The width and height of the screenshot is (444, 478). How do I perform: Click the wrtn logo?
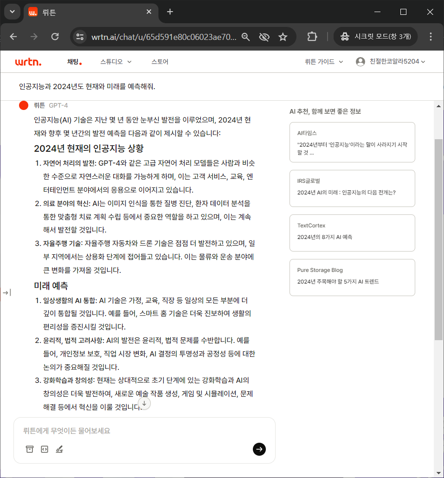click(x=28, y=62)
